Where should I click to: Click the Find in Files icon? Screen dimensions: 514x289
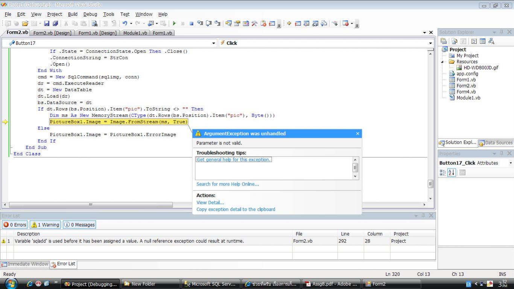point(95,23)
